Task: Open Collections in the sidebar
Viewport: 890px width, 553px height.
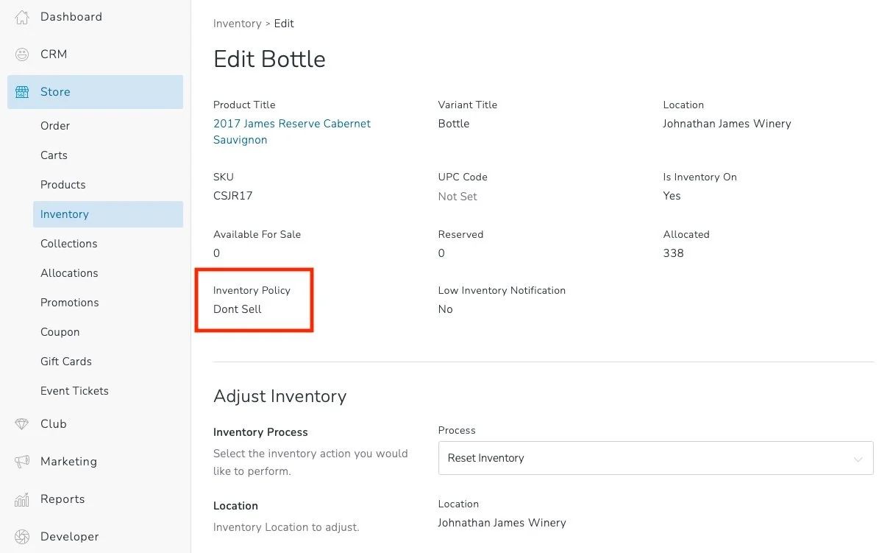Action: point(68,244)
